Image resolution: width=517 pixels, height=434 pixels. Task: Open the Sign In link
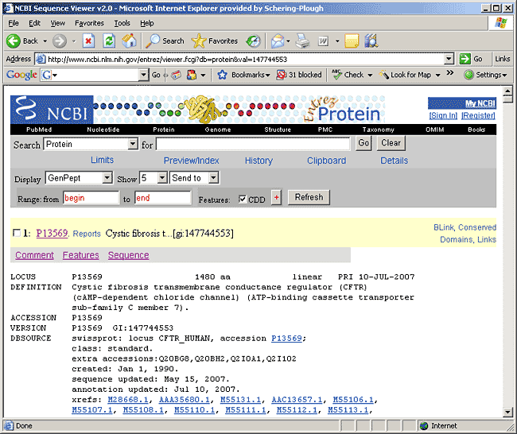pyautogui.click(x=443, y=116)
